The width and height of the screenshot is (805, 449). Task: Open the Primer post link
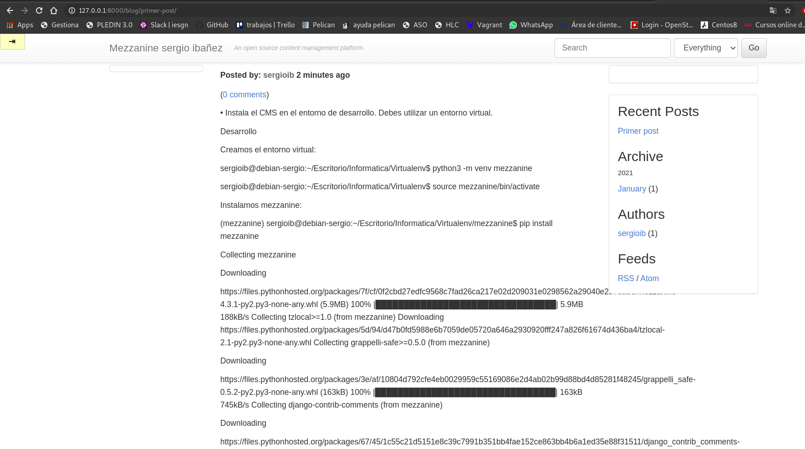pos(638,131)
